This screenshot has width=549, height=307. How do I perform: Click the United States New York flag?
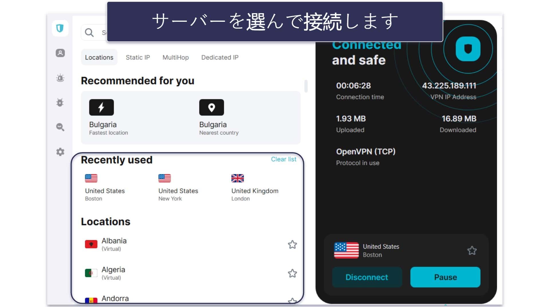tap(165, 178)
